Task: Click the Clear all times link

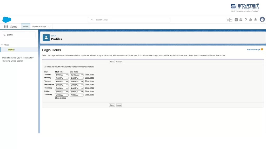Action: 61,98
